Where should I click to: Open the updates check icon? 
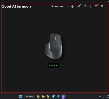click(x=73, y=6)
